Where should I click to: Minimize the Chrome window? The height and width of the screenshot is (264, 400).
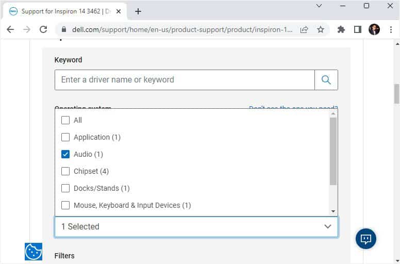(343, 6)
